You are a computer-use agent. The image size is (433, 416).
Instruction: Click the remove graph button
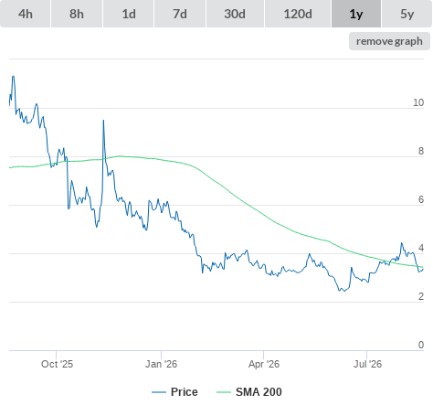[389, 41]
